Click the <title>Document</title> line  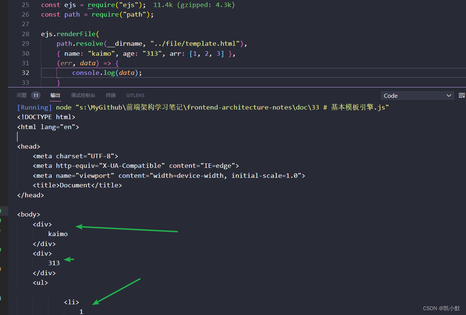point(77,185)
